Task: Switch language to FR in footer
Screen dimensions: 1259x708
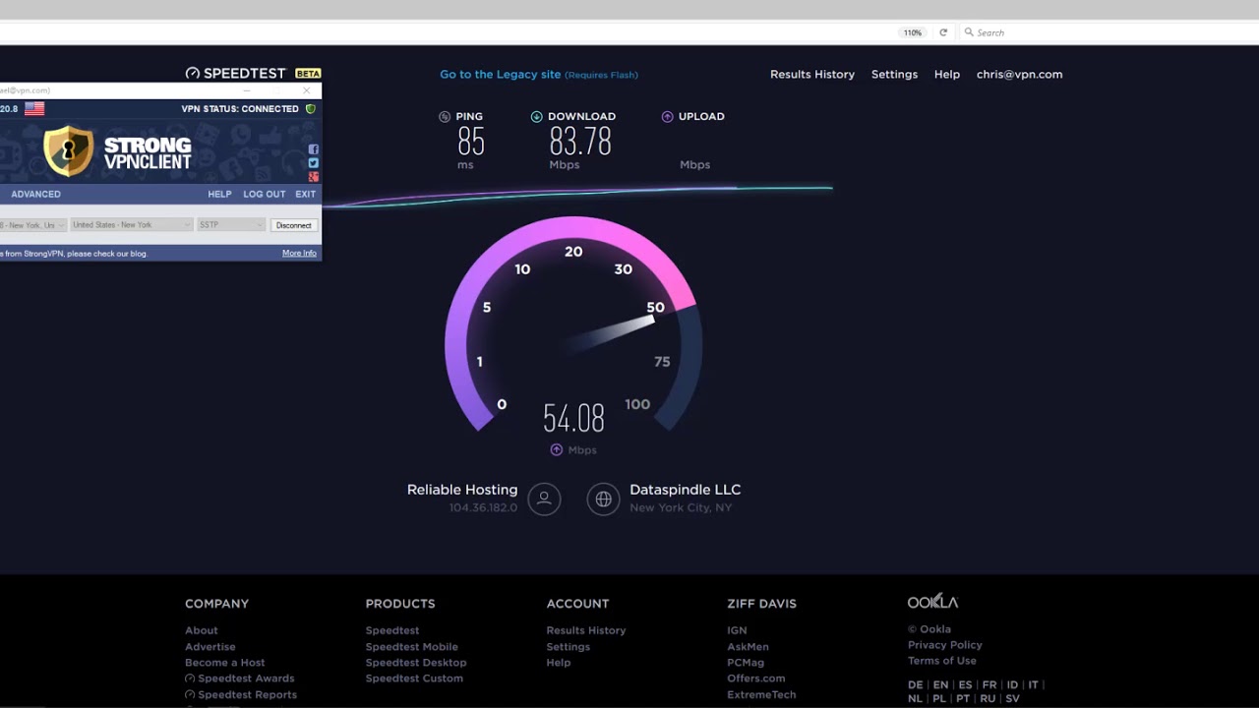Action: pos(989,684)
